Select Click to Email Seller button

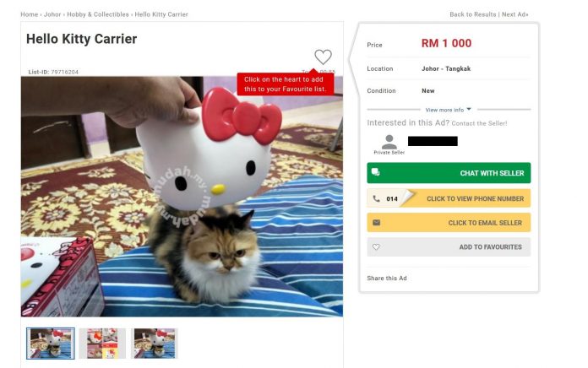click(x=449, y=223)
